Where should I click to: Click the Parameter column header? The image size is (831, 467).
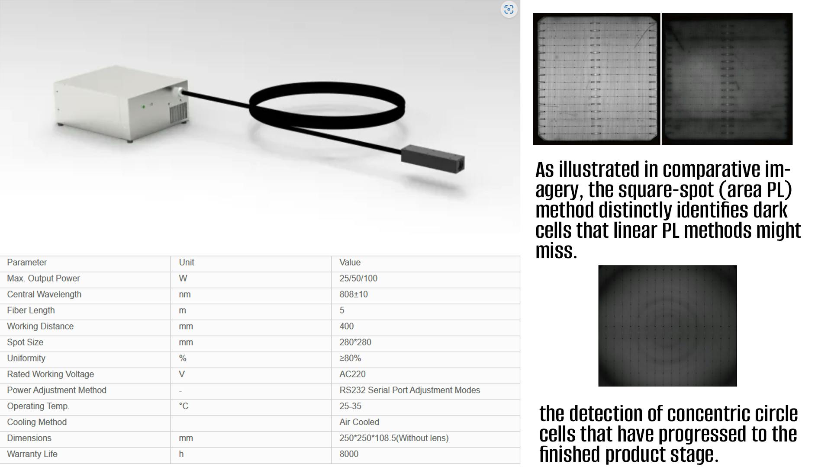click(x=27, y=262)
